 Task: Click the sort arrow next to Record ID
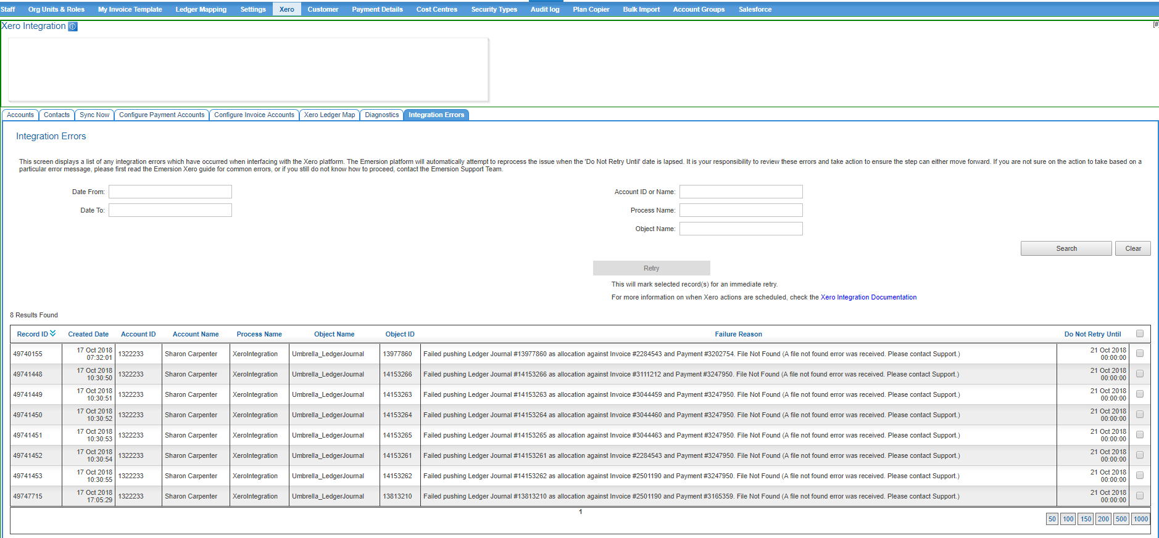(53, 333)
